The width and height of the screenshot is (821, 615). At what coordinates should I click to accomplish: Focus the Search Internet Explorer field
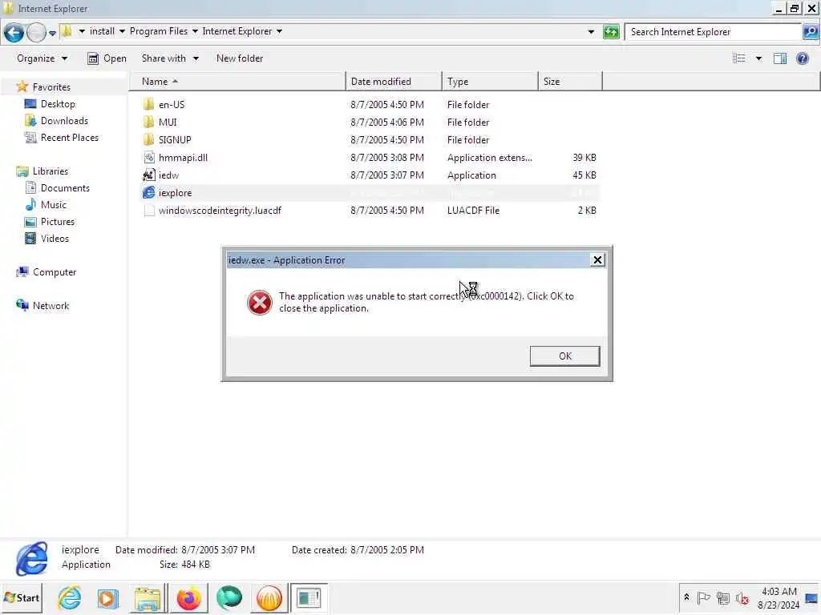point(713,32)
